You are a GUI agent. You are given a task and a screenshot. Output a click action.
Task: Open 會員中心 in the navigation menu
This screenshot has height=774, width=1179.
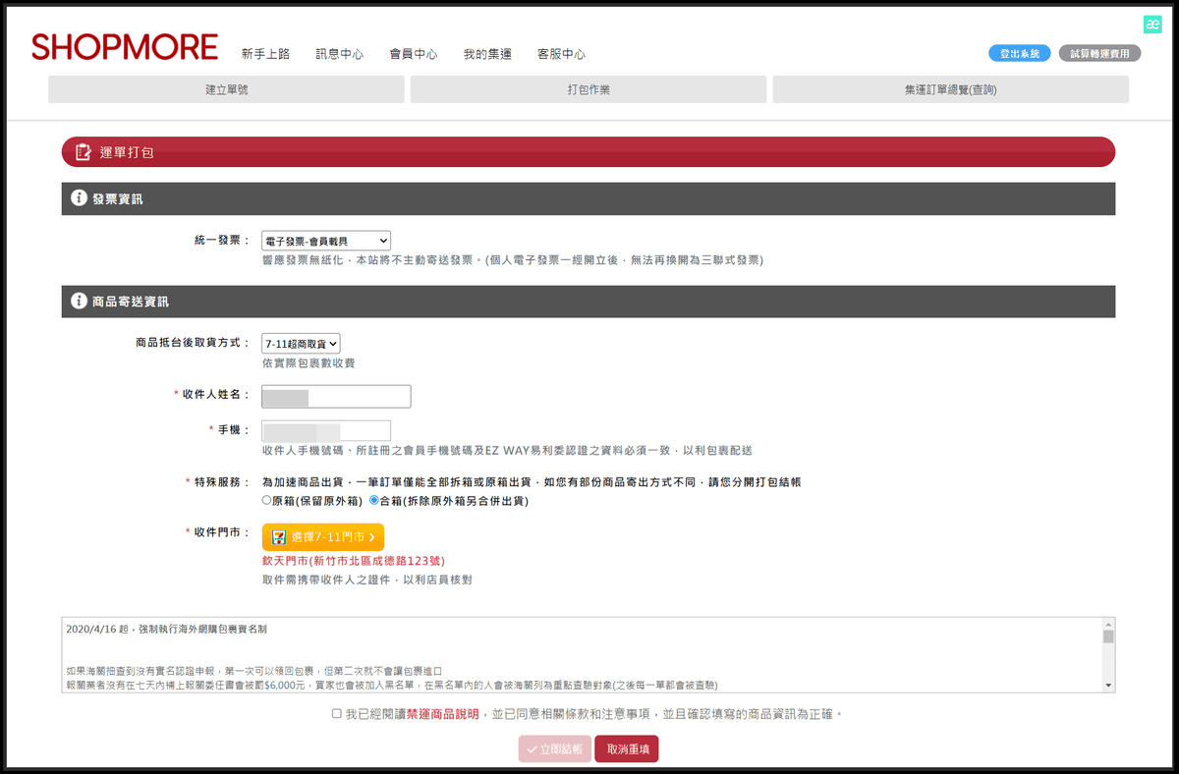414,54
